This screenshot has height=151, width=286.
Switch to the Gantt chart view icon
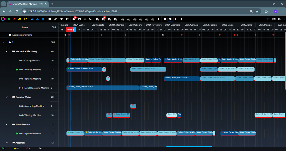point(268,19)
